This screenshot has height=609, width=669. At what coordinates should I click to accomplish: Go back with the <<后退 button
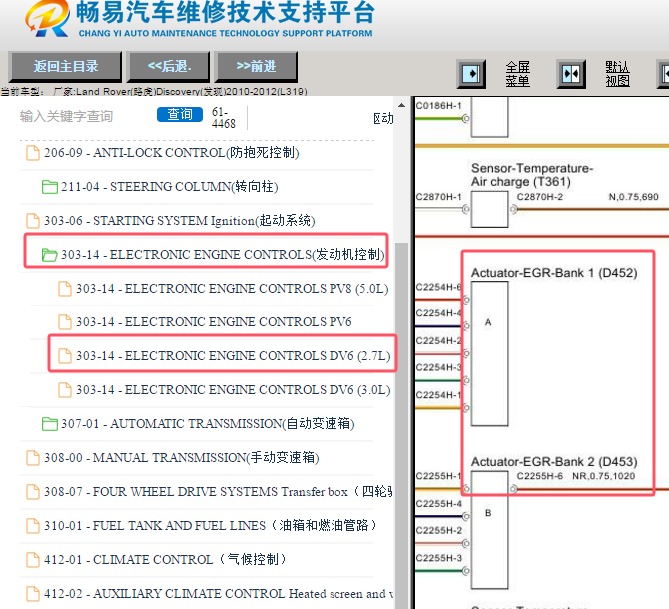click(x=169, y=67)
